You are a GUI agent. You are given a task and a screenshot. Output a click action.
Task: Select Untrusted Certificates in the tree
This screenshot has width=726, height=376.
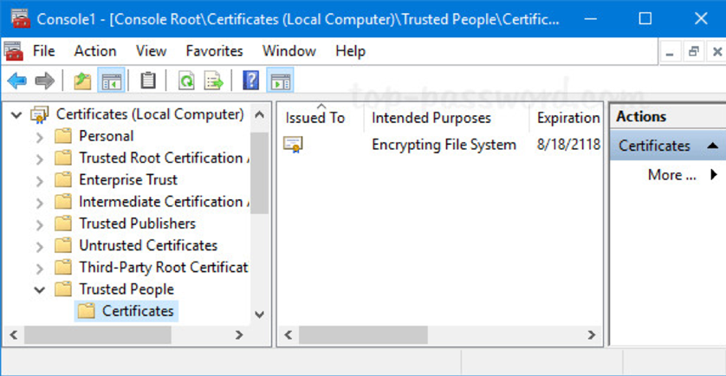coord(148,245)
